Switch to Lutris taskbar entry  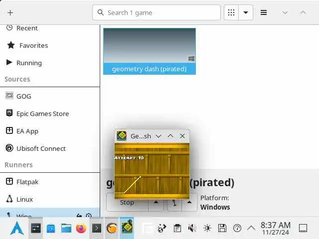click(x=112, y=228)
